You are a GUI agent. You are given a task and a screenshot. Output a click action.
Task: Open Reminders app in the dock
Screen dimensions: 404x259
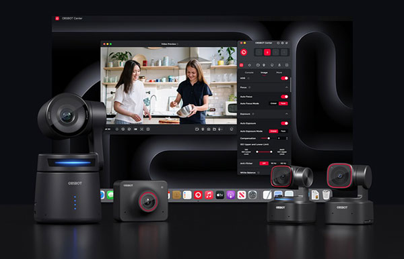[187, 195]
